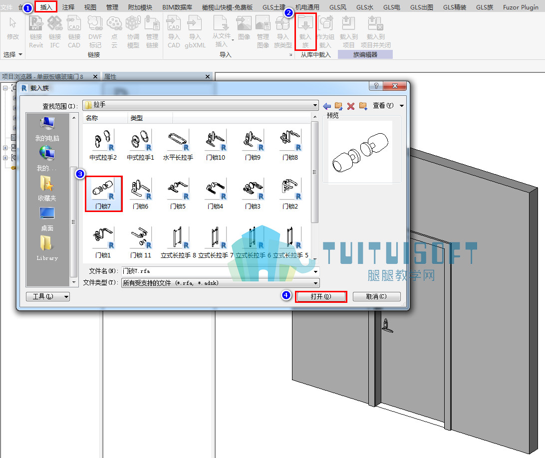This screenshot has width=545, height=458.
Task: Click the 类型 column header
Action: (150, 118)
